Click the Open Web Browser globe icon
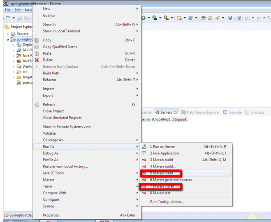Screen dimensions: 271x222 [230, 18]
